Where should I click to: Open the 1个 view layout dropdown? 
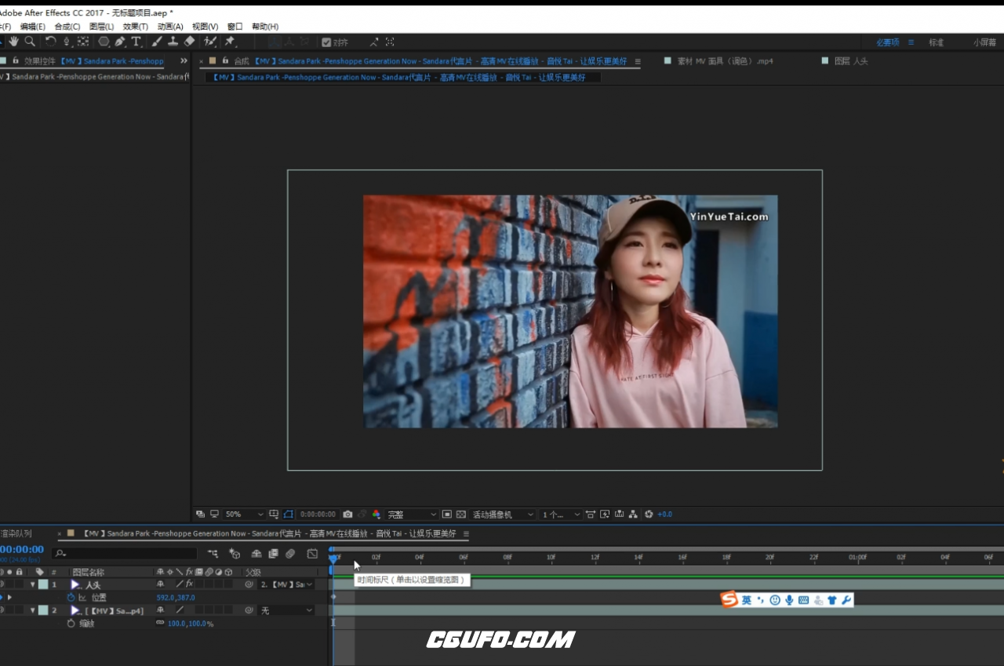point(561,515)
